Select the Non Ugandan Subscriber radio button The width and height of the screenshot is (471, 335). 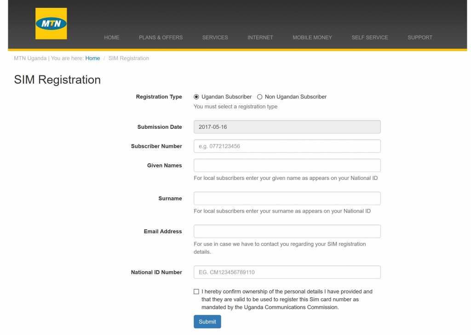259,97
